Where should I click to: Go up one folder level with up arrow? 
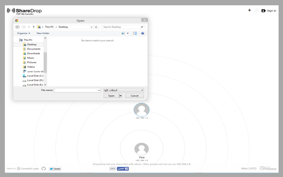tap(34, 27)
